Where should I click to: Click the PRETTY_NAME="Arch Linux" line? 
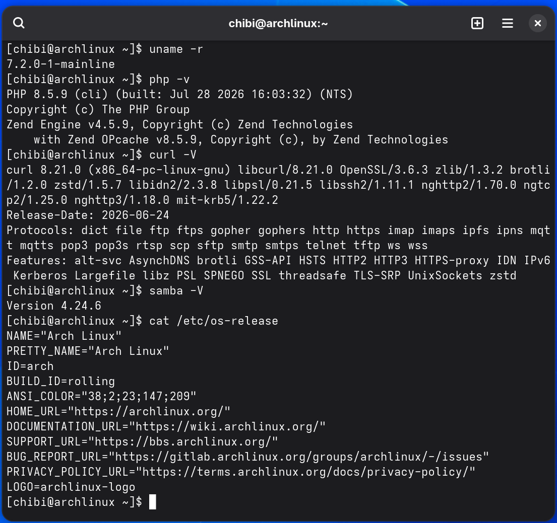click(88, 351)
